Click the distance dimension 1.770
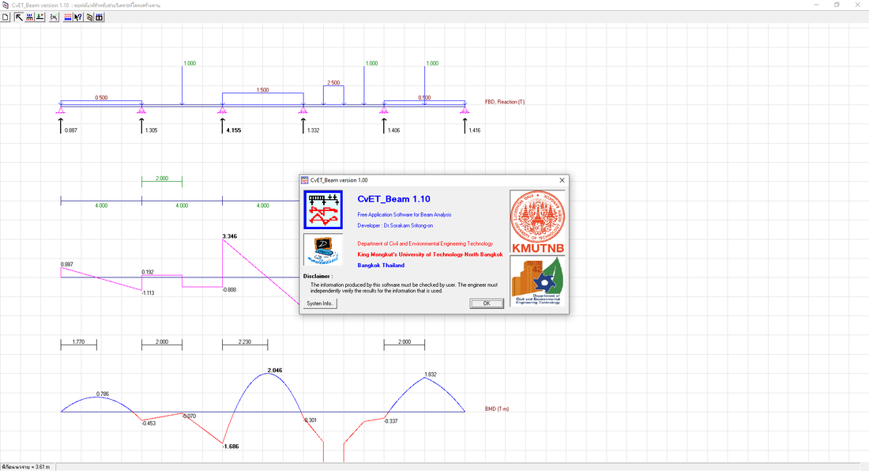The image size is (869, 471). coord(79,342)
